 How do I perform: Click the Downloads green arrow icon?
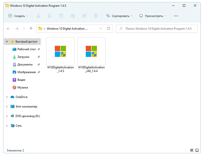[14, 57]
